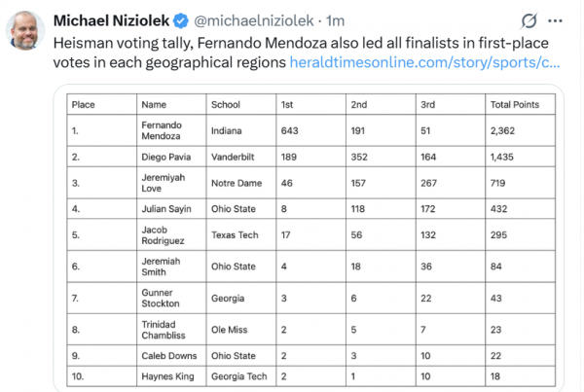Click the Michael Niziolek display name
Screen dimensions: 584x392
111,20
